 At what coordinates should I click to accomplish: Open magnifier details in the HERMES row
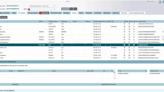click(163, 32)
